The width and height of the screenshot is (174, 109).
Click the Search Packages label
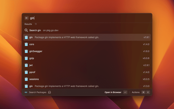click(38, 92)
